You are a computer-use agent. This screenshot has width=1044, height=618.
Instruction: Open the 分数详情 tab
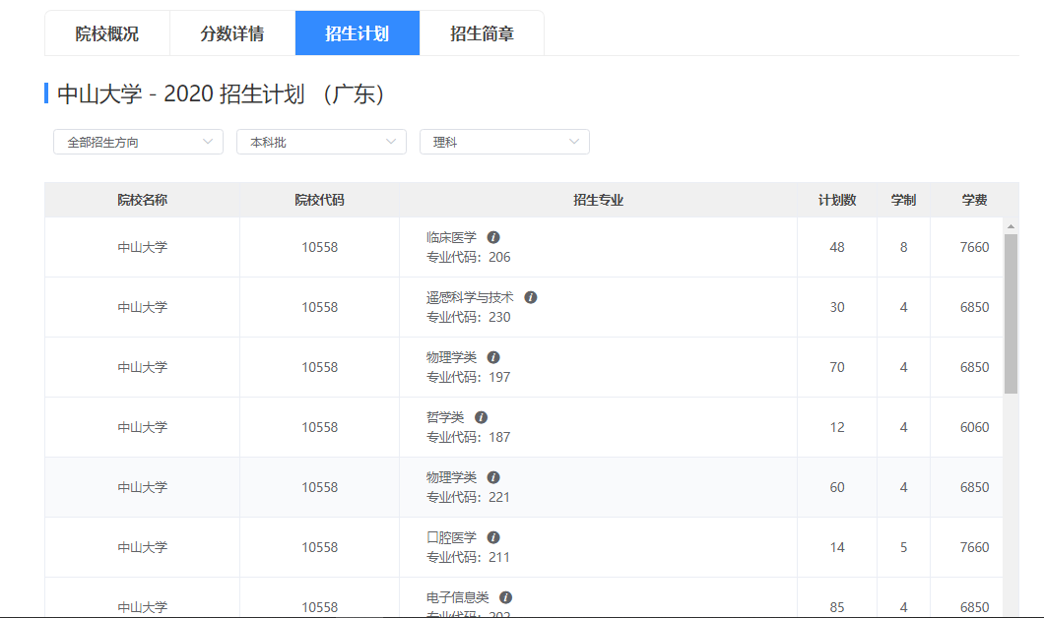pos(231,32)
